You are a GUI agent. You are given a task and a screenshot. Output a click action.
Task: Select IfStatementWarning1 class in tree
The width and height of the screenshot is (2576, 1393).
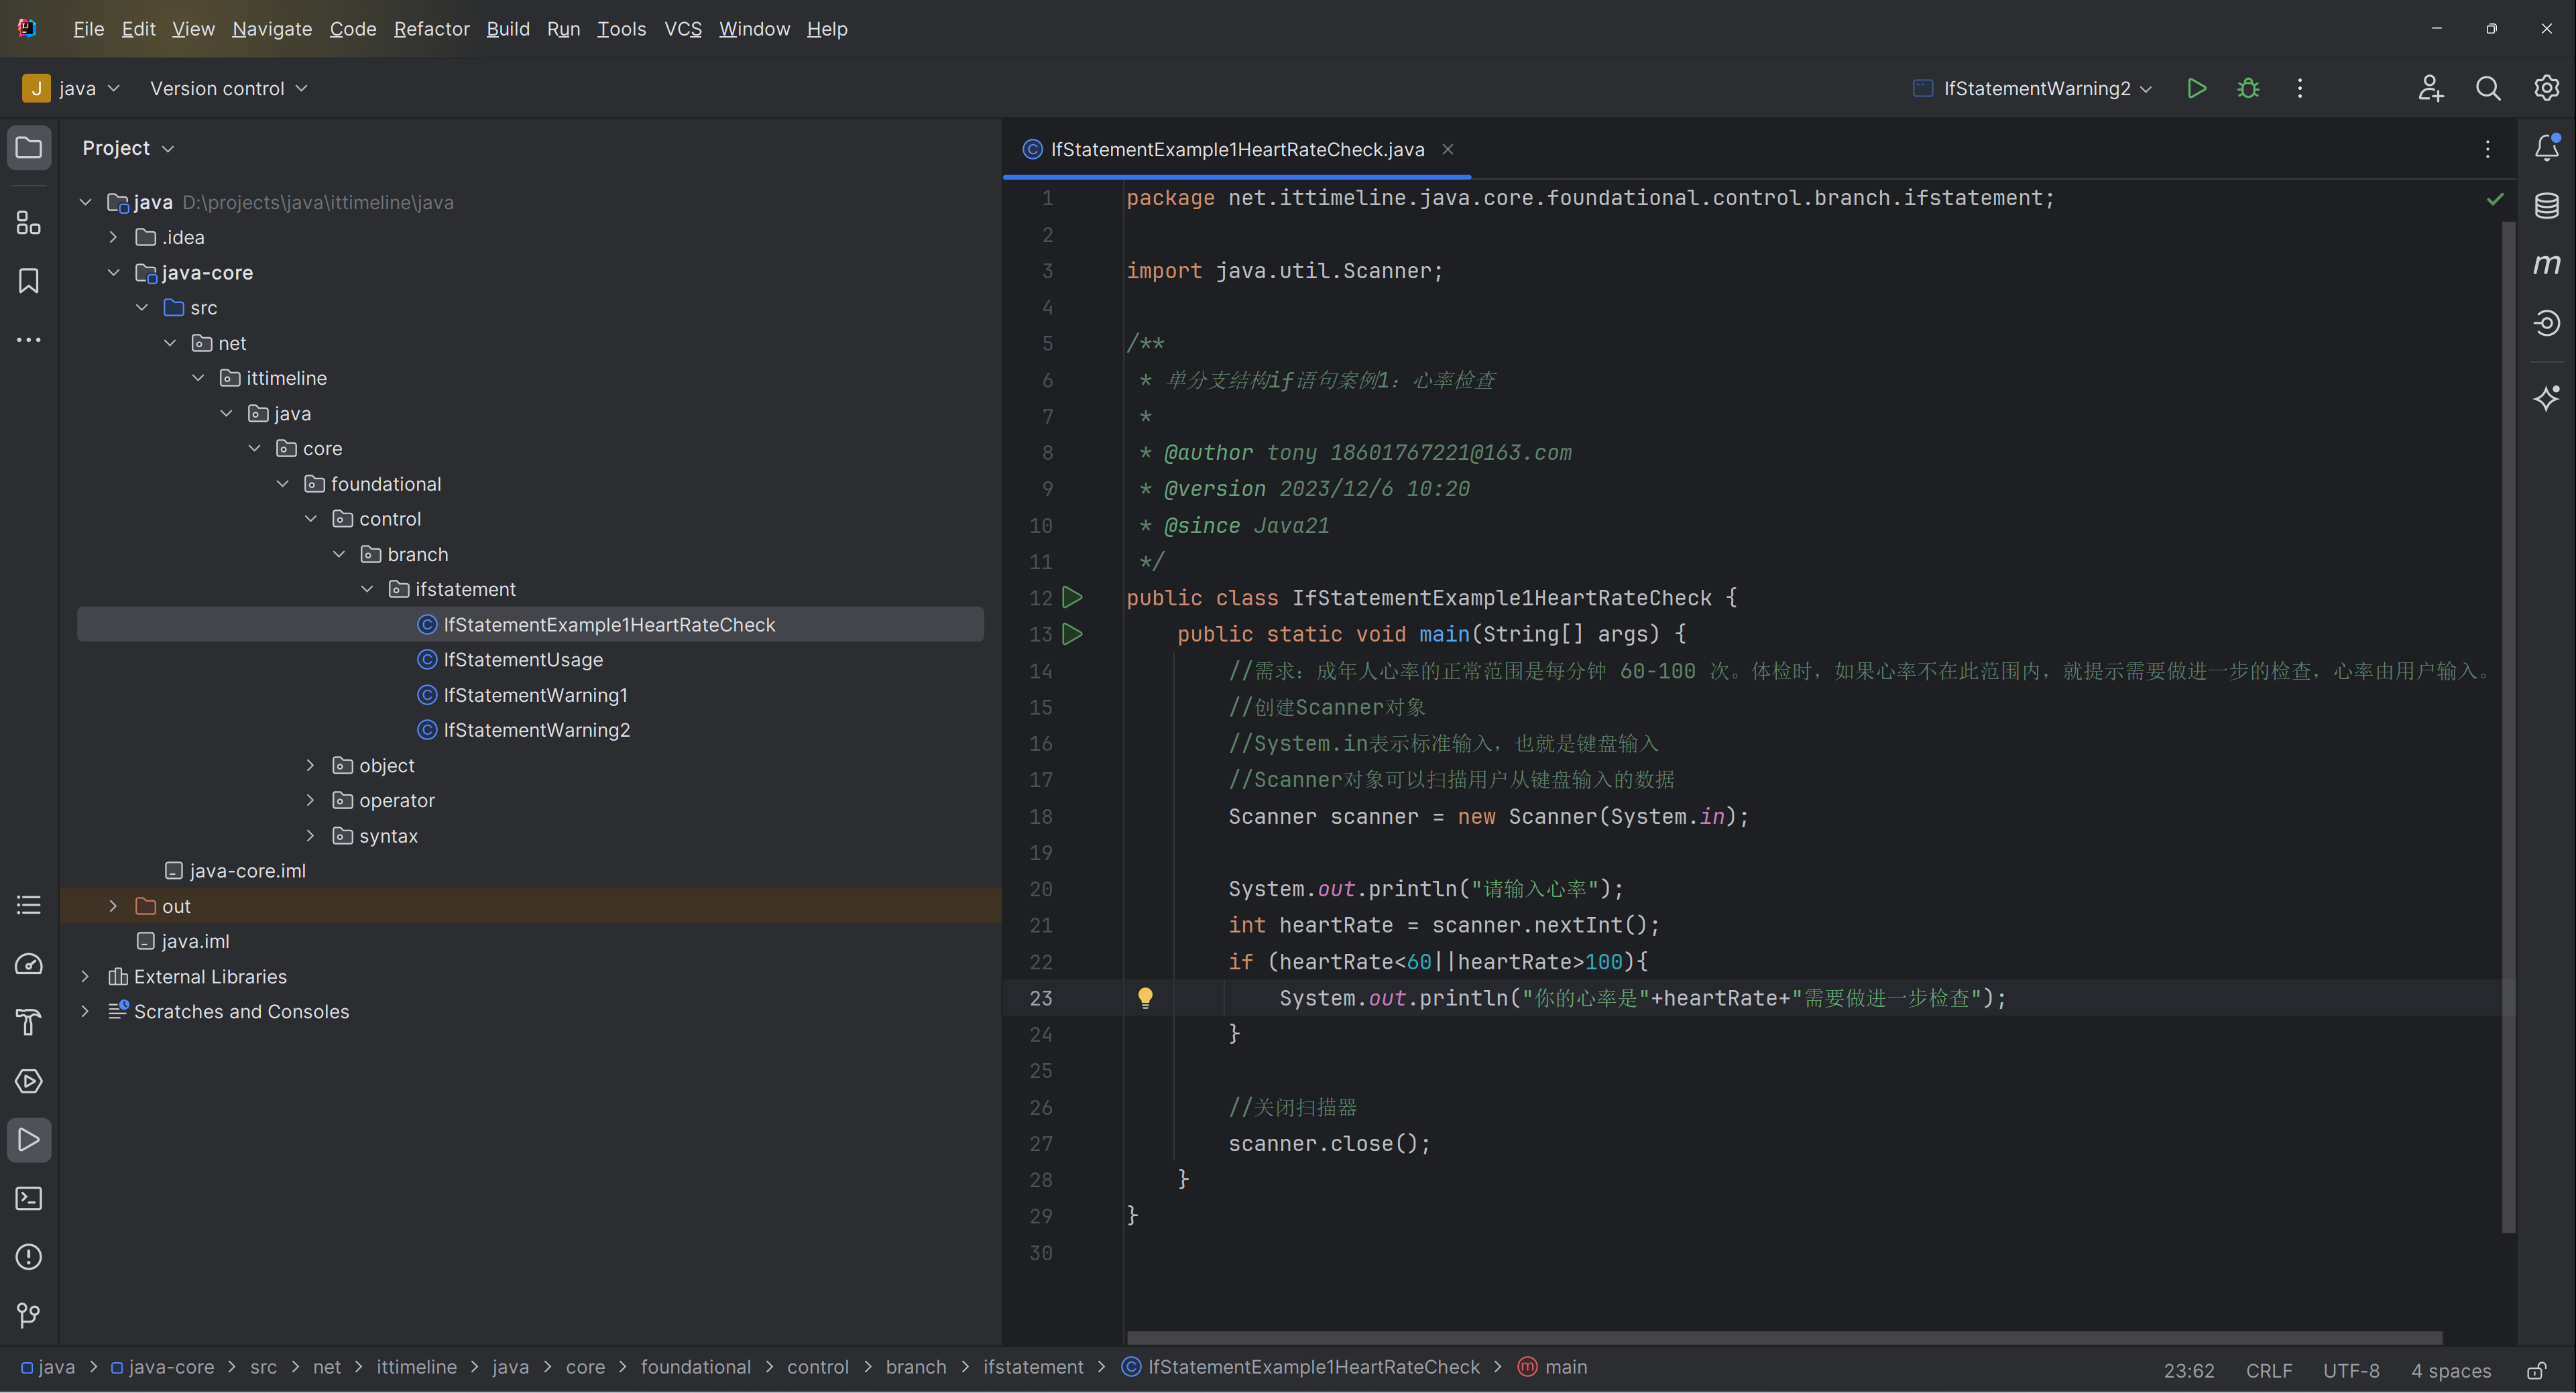[535, 695]
